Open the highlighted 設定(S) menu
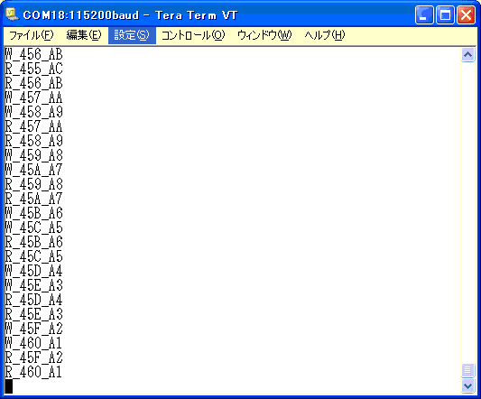This screenshot has height=399, width=481. pos(132,35)
